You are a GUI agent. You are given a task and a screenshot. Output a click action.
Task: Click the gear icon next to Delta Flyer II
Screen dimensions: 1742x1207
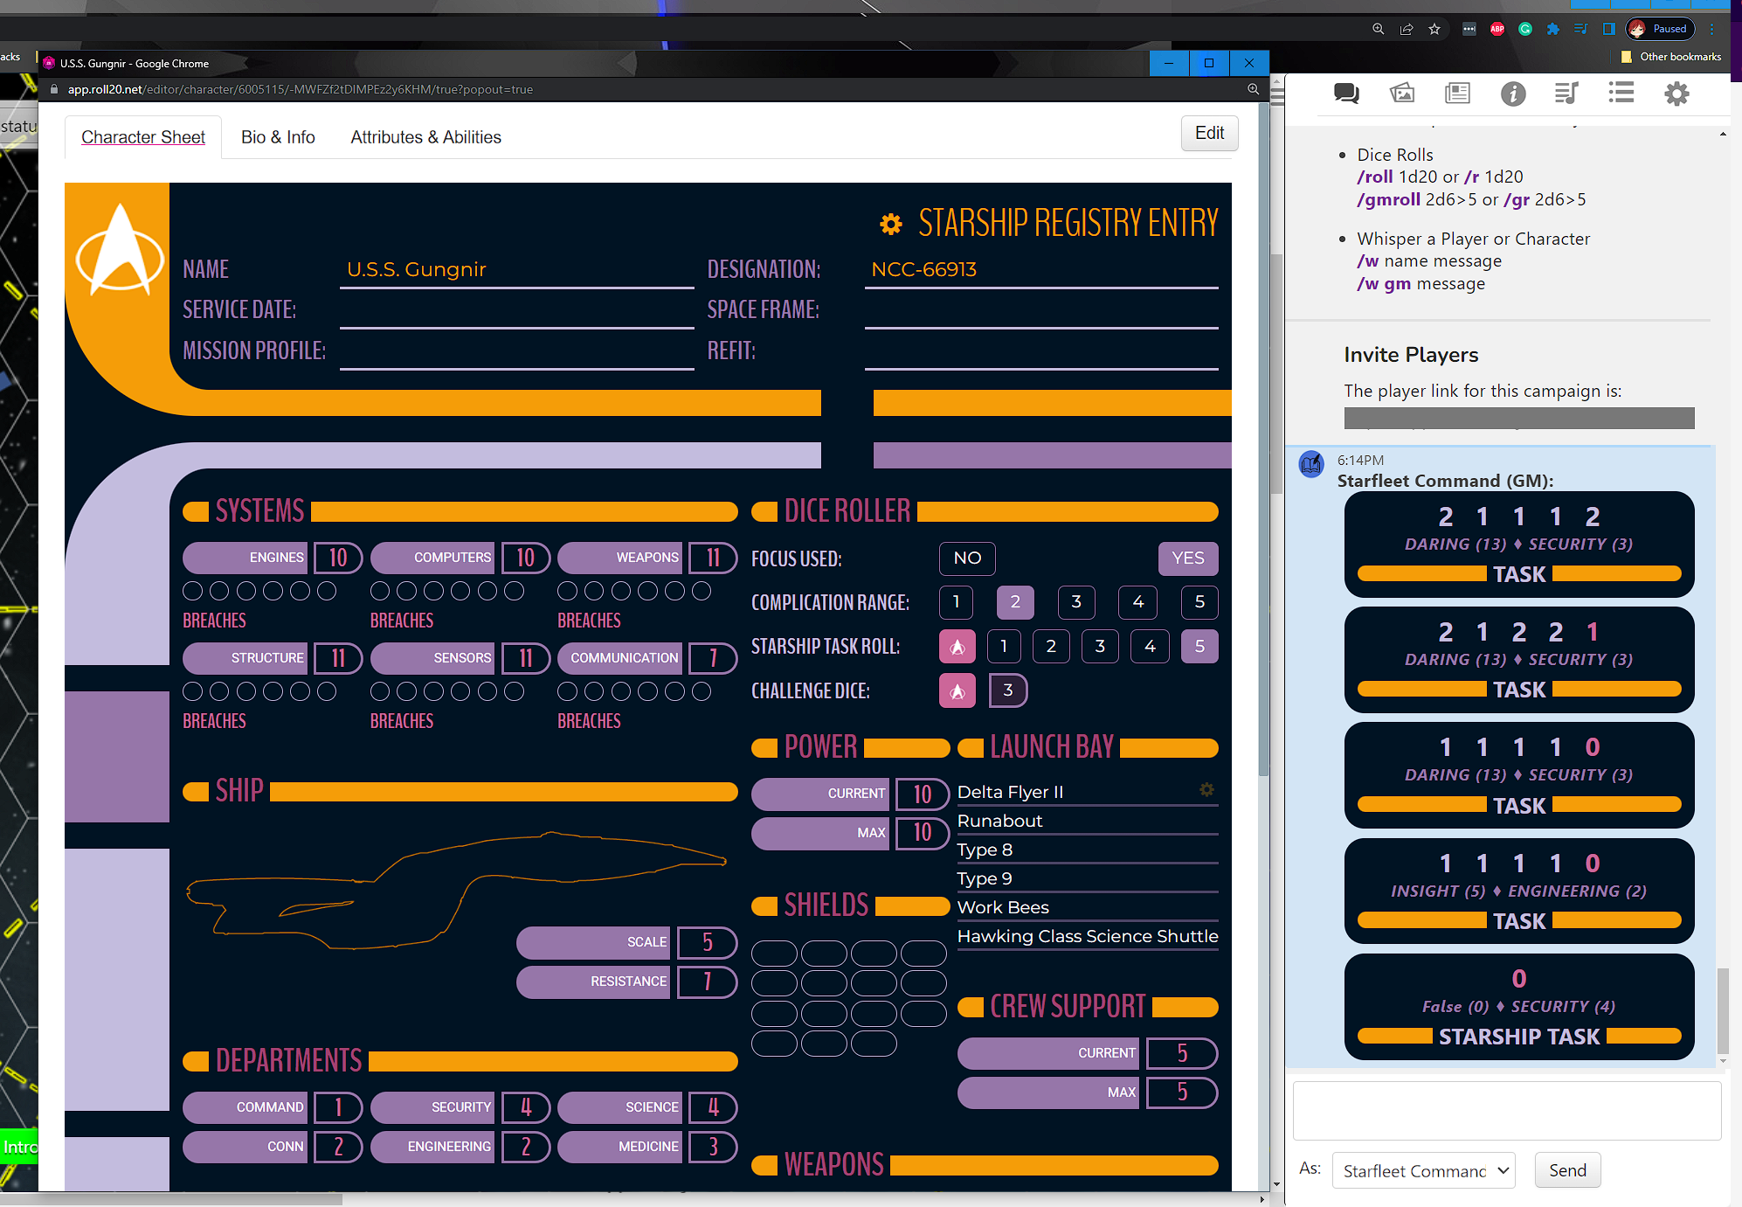click(x=1206, y=790)
